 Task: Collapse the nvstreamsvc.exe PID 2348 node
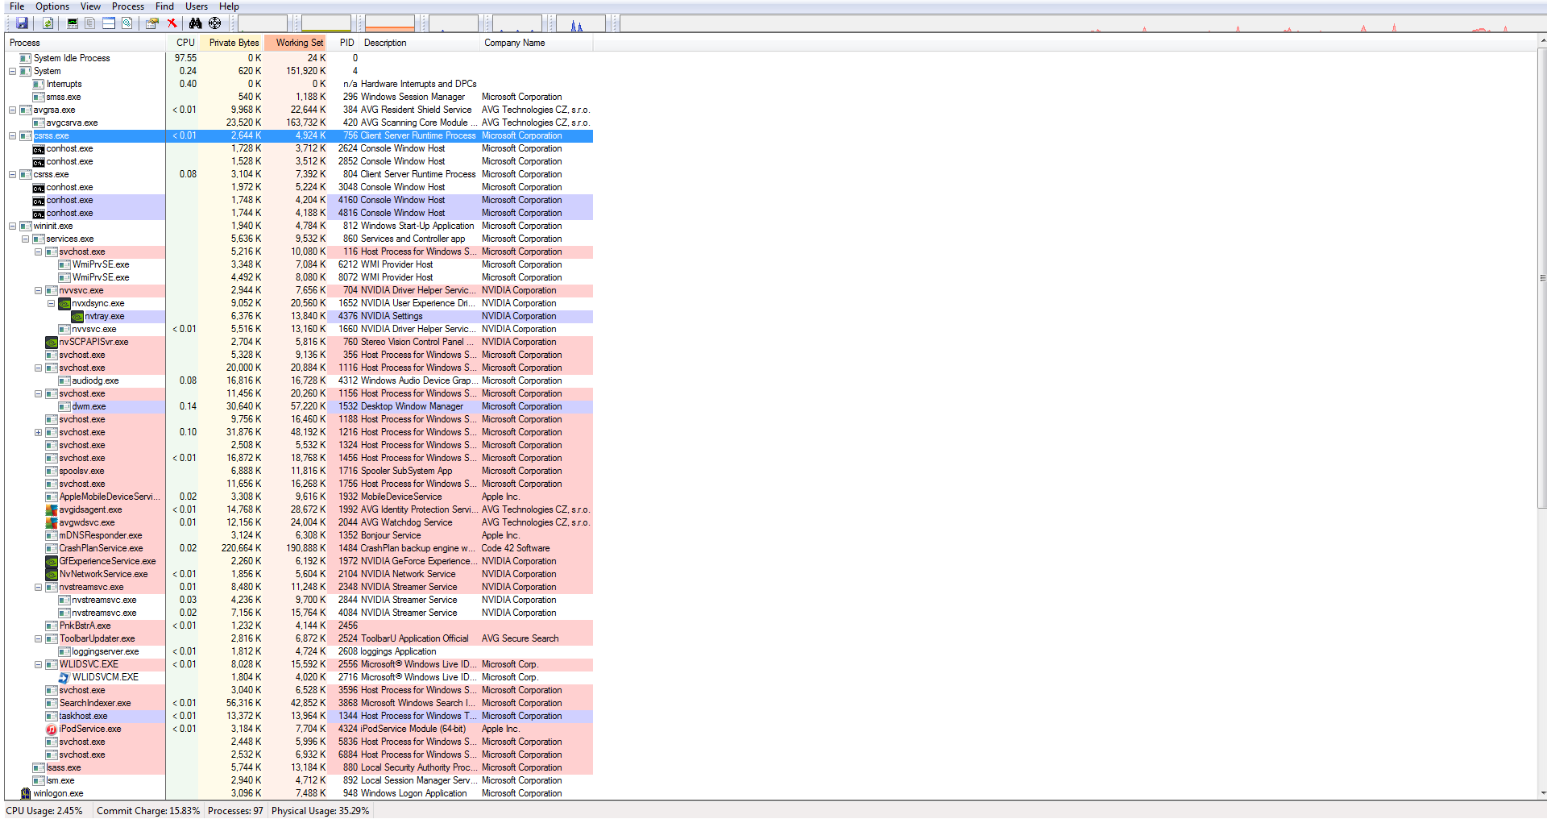tap(38, 588)
